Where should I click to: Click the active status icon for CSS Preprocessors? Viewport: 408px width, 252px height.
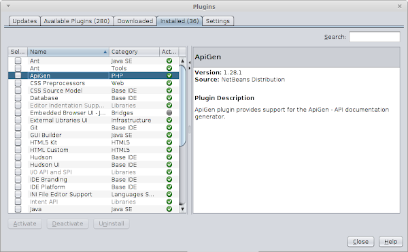point(169,83)
